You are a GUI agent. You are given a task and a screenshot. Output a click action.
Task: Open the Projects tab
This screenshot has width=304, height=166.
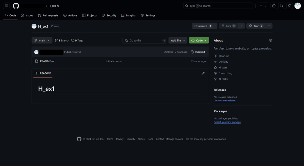coord(89,15)
